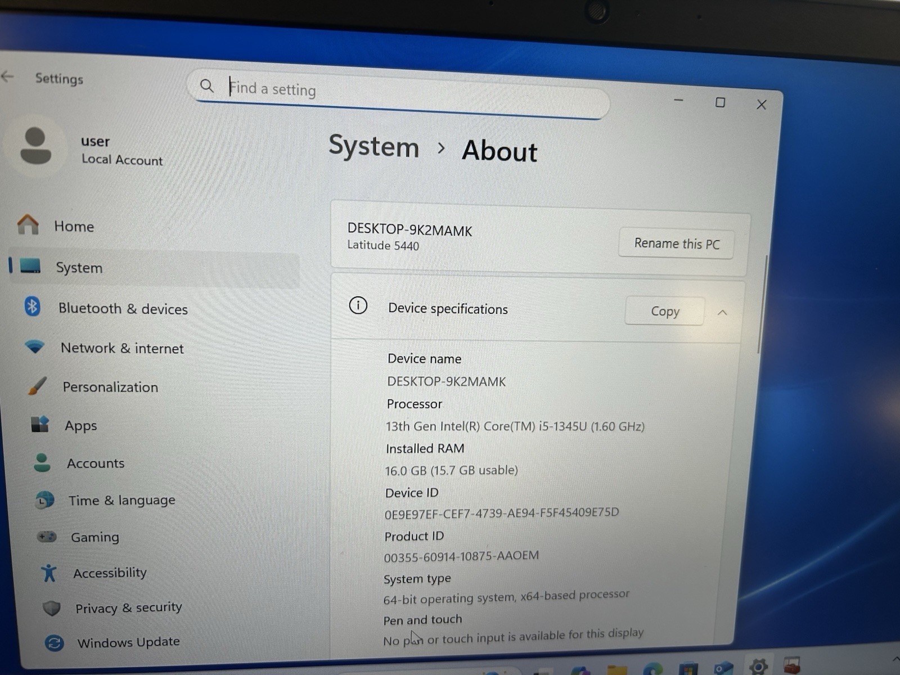The width and height of the screenshot is (900, 675).
Task: Maximize the Settings window
Action: click(x=720, y=102)
